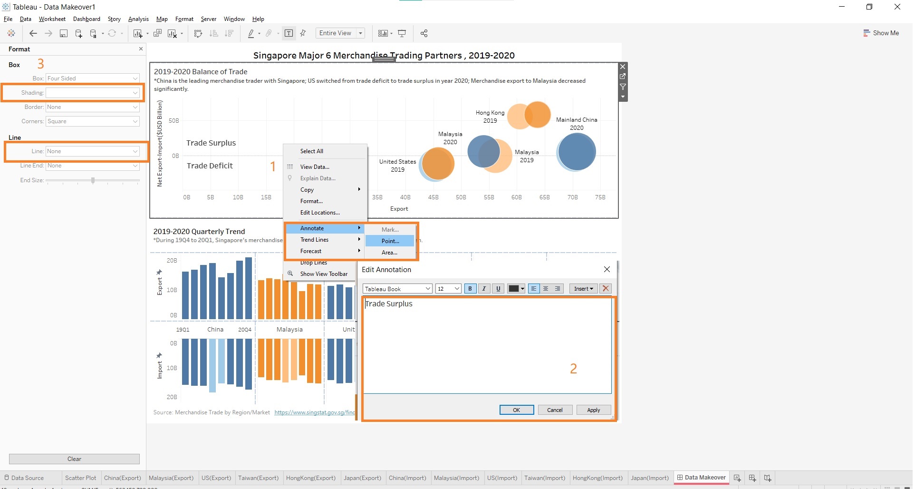This screenshot has width=915, height=489.
Task: Open the Dashboard menu
Action: [87, 19]
